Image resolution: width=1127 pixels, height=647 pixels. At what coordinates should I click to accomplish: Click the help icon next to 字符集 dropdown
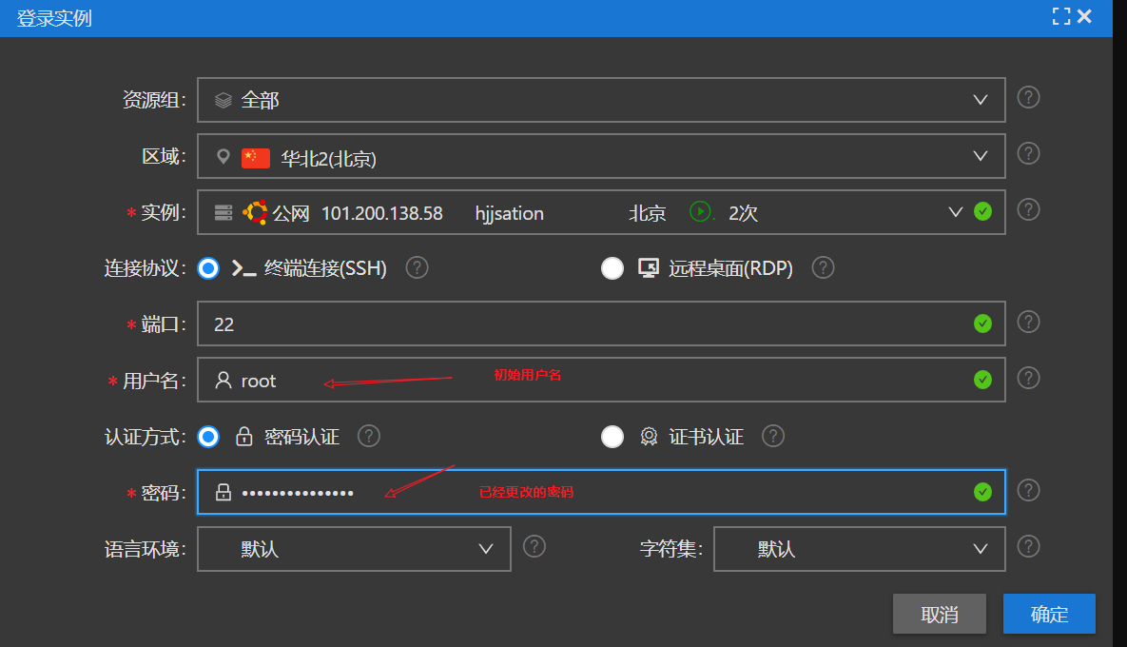click(1028, 546)
